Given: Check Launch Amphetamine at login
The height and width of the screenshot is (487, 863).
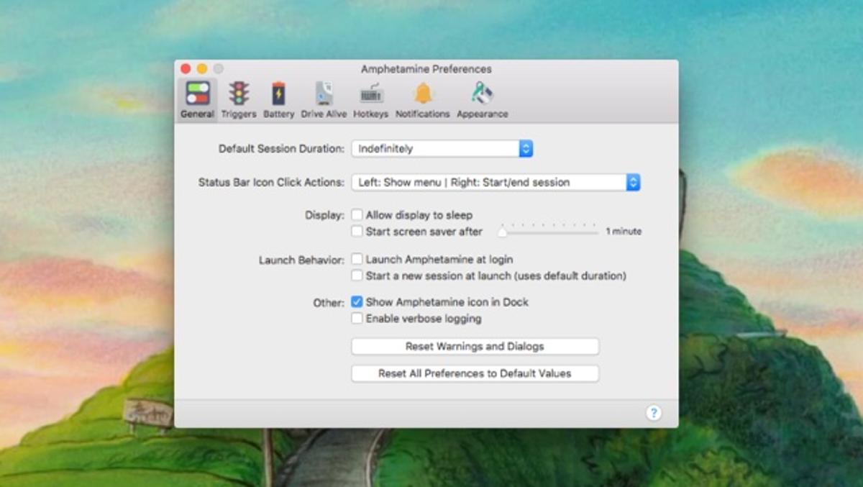Looking at the screenshot, I should click(357, 260).
